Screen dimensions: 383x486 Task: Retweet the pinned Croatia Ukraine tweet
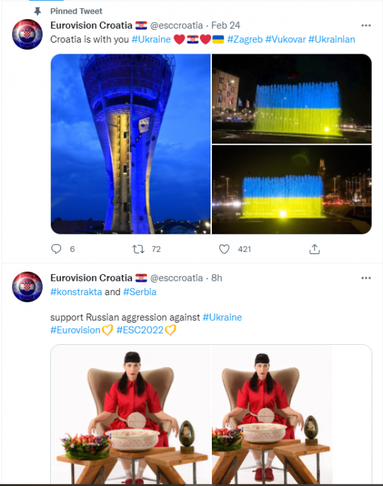(x=138, y=249)
